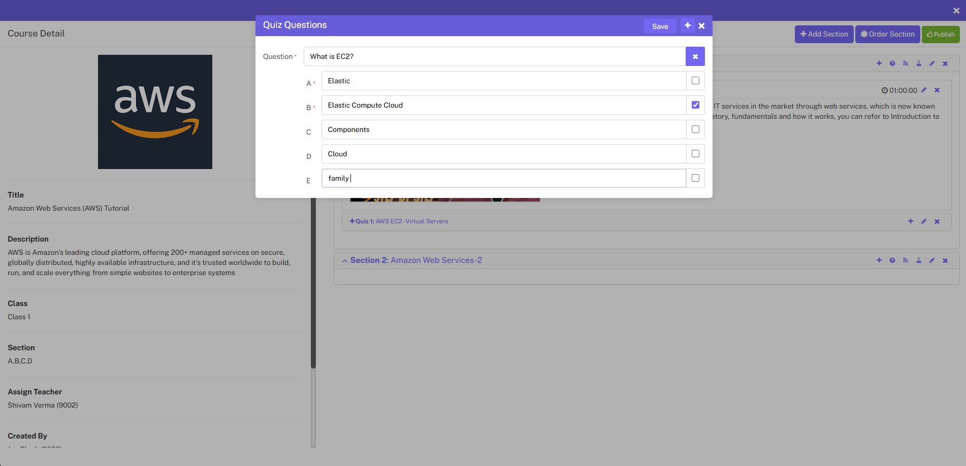Click the left panel vertical scrollbar

click(313, 284)
